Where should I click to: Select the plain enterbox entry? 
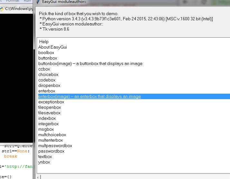pos(47,91)
